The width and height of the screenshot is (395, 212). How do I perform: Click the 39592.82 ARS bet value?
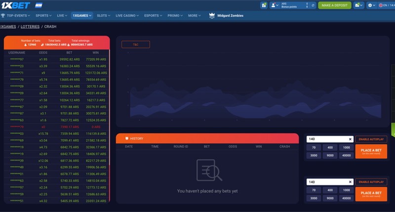70,60
